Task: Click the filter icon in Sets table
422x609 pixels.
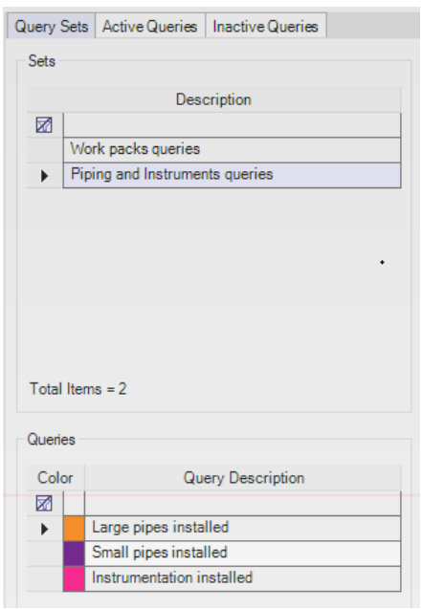Action: (44, 125)
